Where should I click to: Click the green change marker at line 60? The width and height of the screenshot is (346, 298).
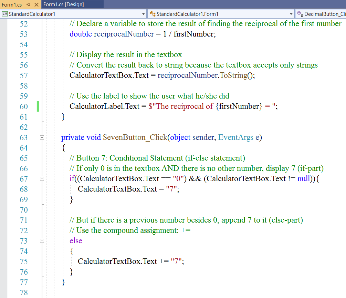click(x=38, y=106)
